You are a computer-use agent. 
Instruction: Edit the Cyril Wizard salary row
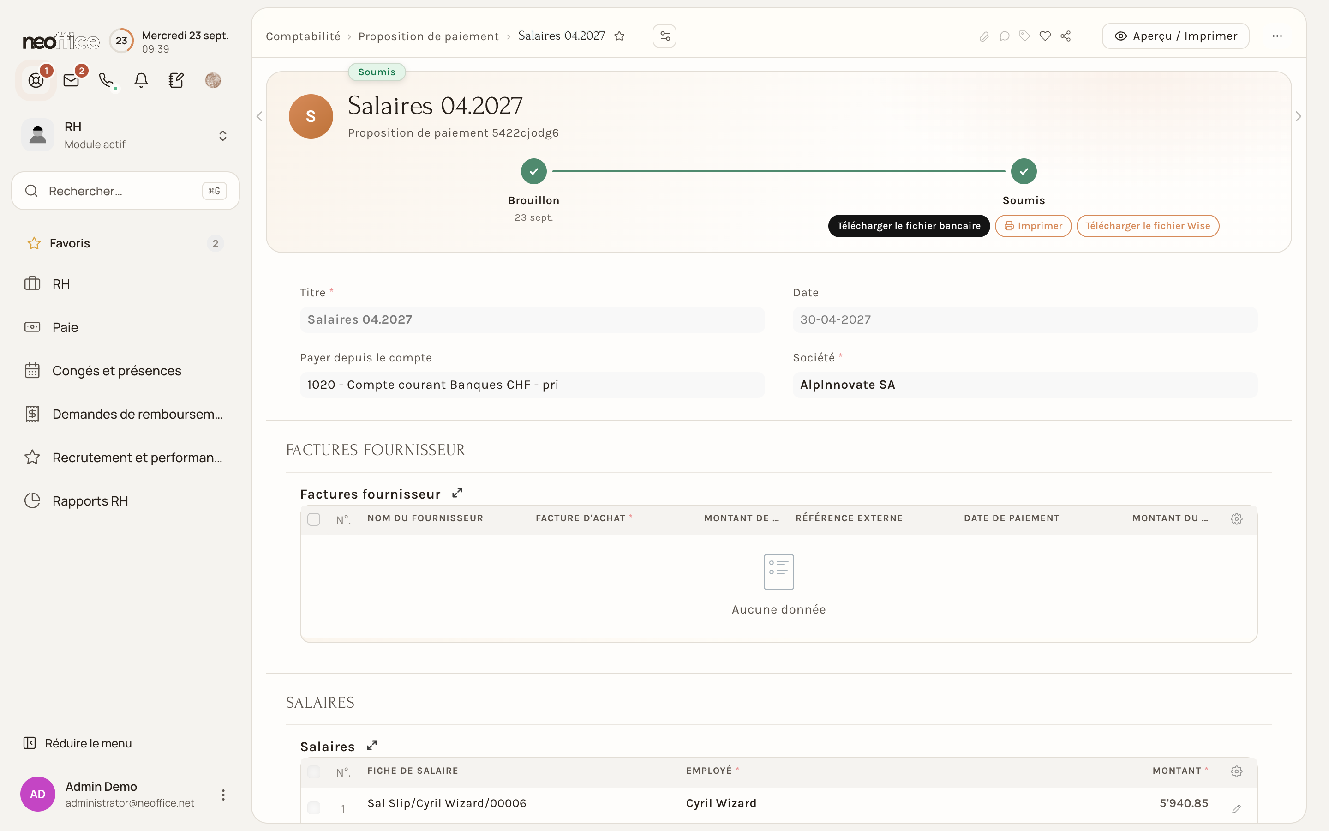click(x=1237, y=808)
